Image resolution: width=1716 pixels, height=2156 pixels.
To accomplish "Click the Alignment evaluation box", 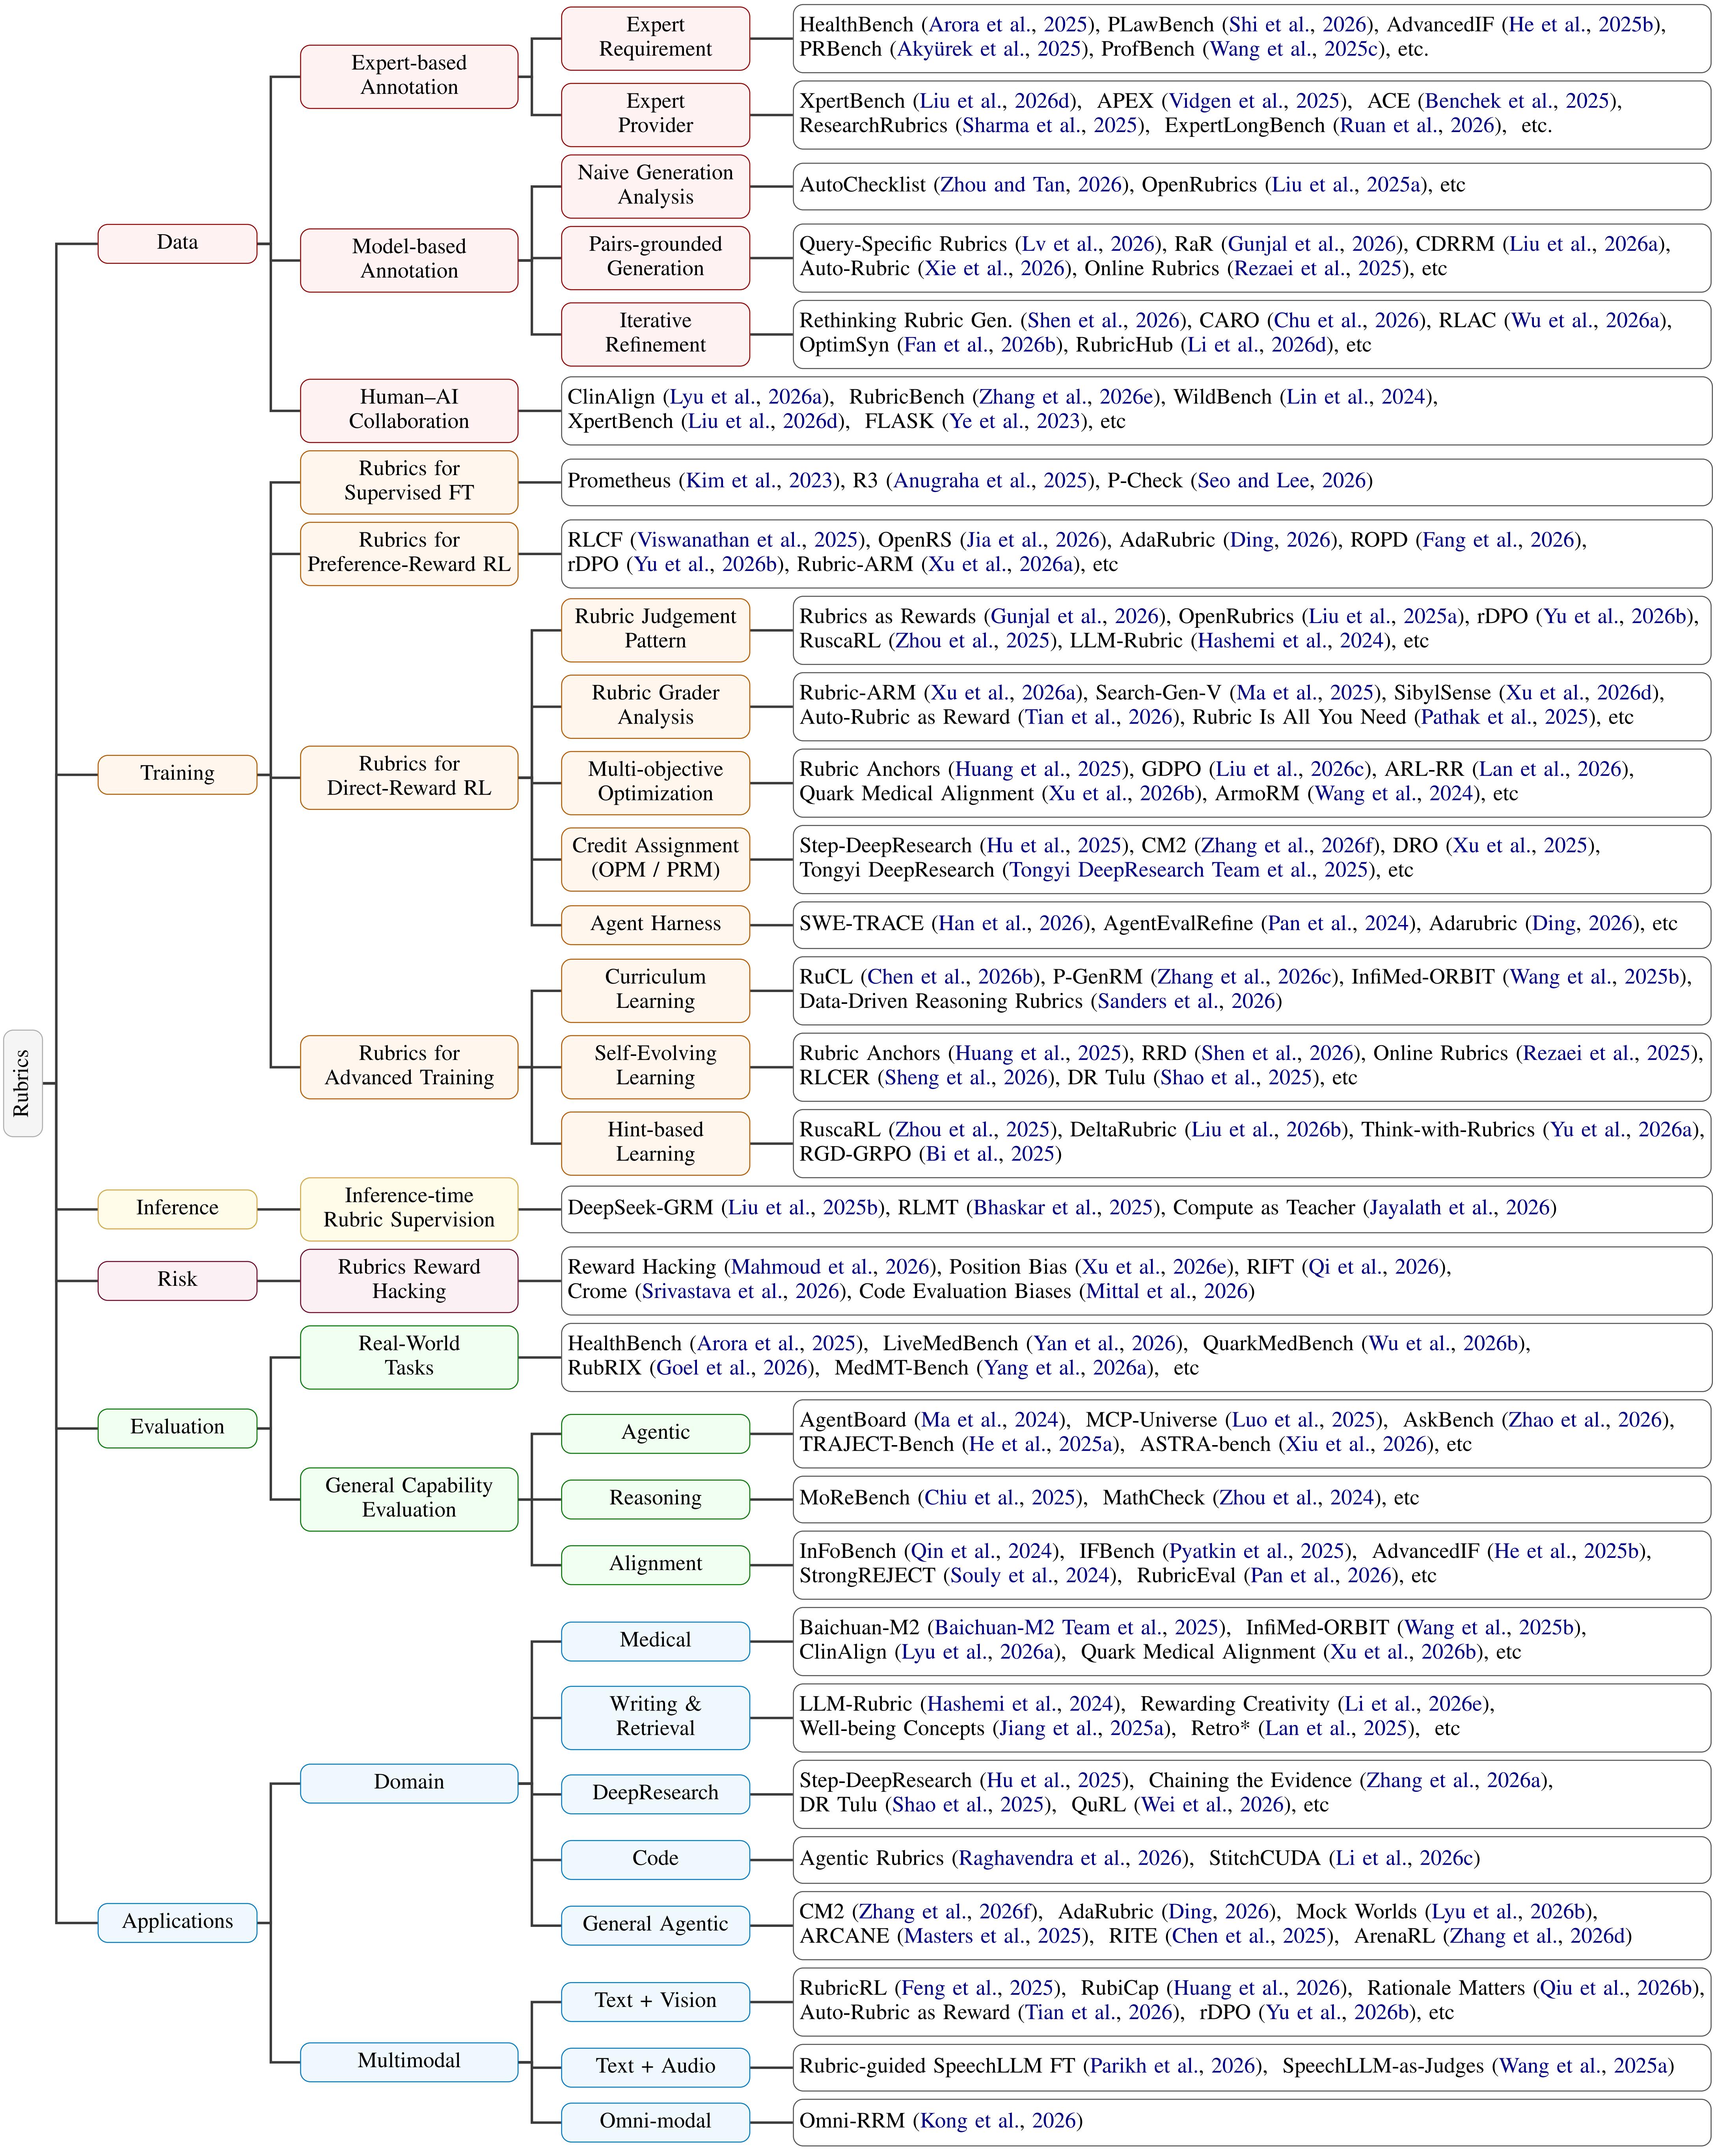I will pyautogui.click(x=655, y=1565).
